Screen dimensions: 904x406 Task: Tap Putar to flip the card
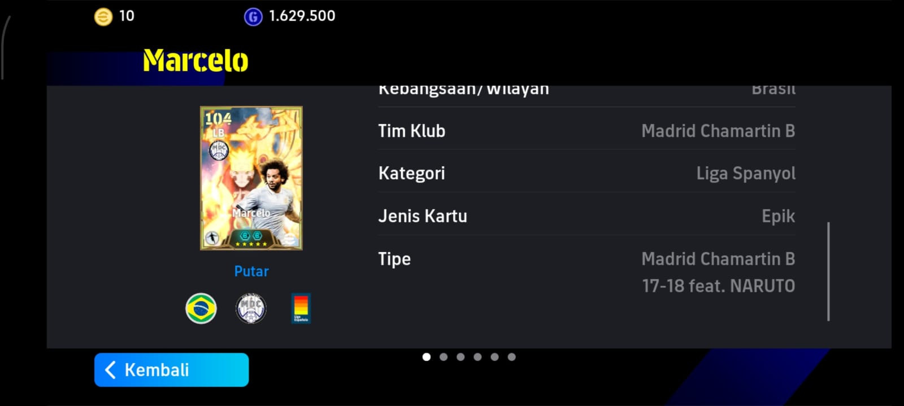[x=251, y=271]
